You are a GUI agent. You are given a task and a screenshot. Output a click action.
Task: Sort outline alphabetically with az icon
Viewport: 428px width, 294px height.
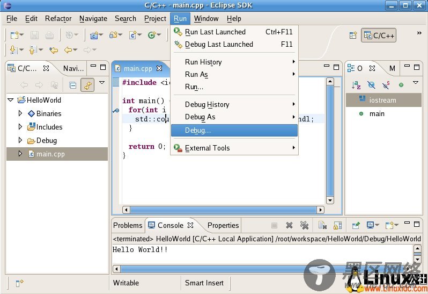(356, 85)
